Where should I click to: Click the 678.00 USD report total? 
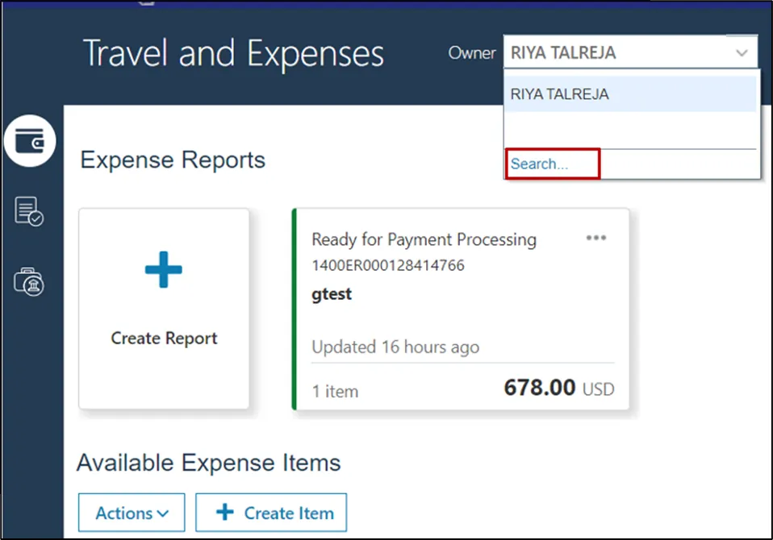point(558,388)
